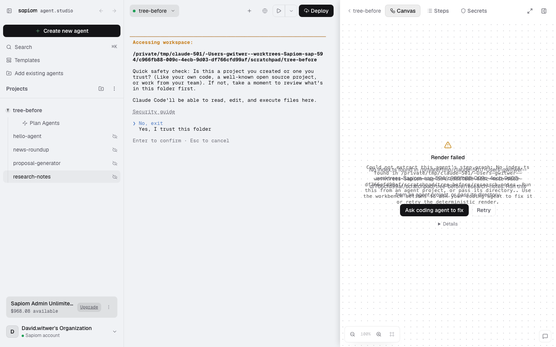Zoom out the canvas

(x=353, y=334)
